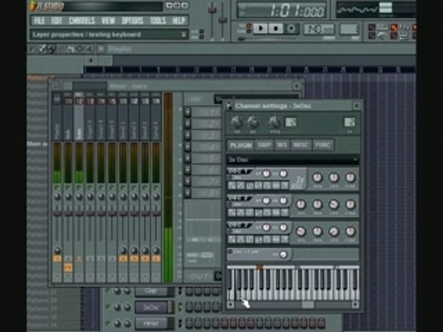Switch to the MISC tab in Channel settings

tap(300, 145)
